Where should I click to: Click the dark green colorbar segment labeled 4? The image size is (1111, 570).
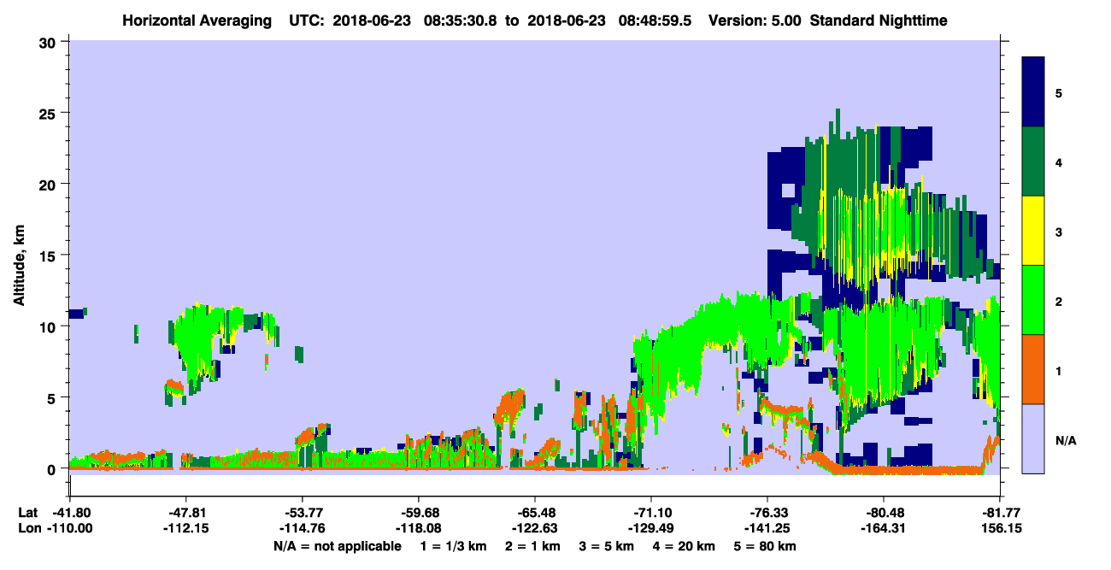pyautogui.click(x=1033, y=162)
